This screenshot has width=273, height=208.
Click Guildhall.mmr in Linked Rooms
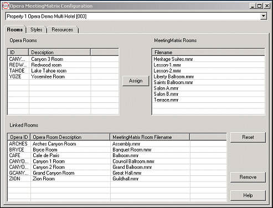(125, 179)
